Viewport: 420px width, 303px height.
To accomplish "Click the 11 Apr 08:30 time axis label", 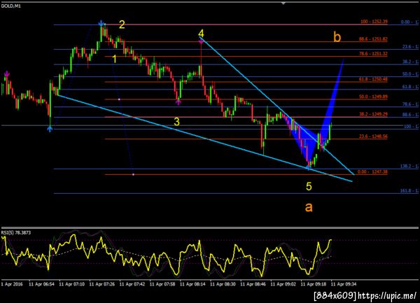I will 223,284.
